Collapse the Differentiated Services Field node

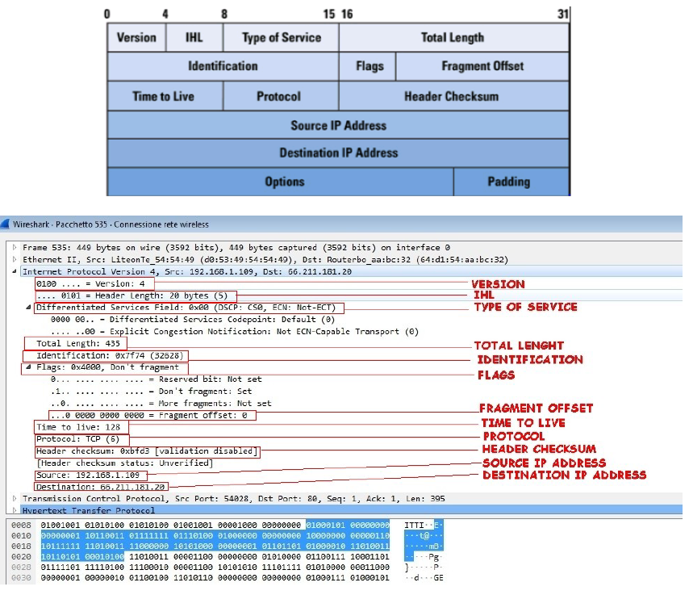[30, 308]
